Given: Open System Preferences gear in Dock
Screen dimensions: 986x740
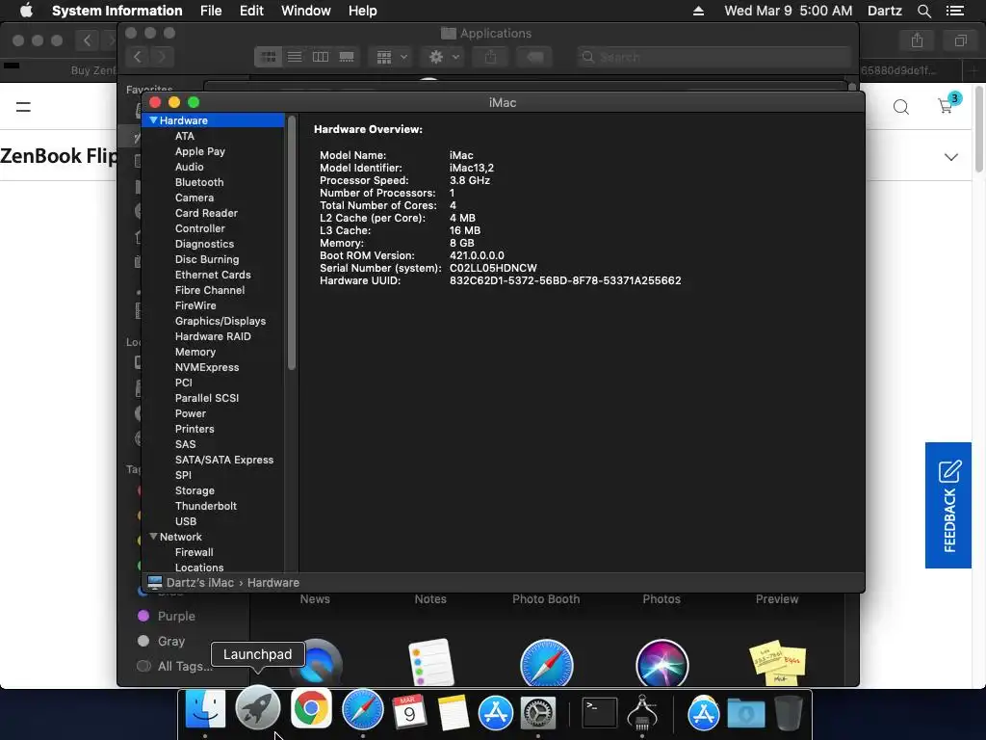Looking at the screenshot, I should click(x=538, y=713).
